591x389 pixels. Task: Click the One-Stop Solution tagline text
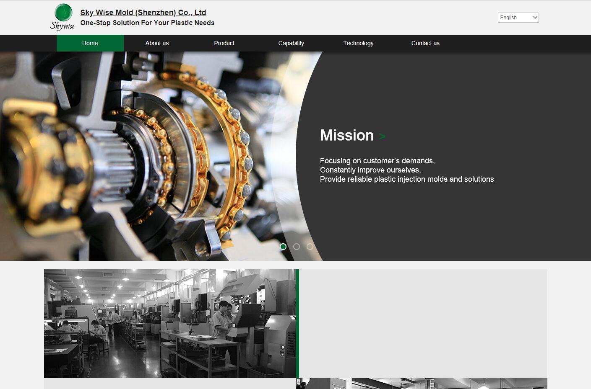coord(147,23)
